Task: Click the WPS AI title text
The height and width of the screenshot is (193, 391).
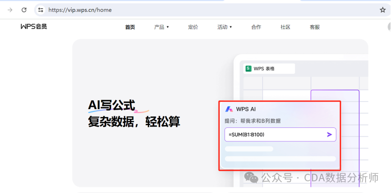Action: click(x=246, y=109)
